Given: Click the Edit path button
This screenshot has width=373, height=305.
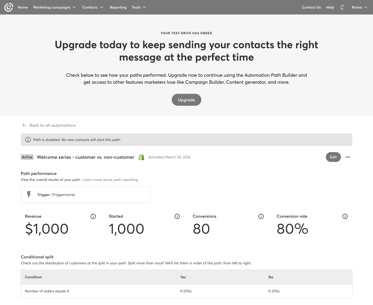Looking at the screenshot, I should click(333, 157).
